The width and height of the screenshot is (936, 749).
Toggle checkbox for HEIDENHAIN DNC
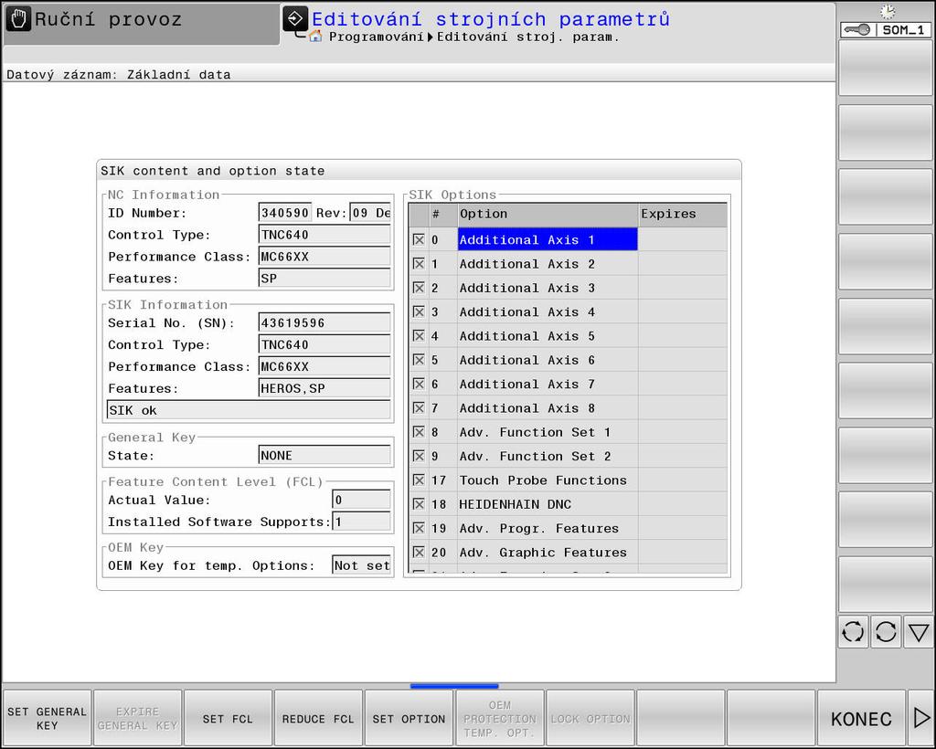click(419, 504)
